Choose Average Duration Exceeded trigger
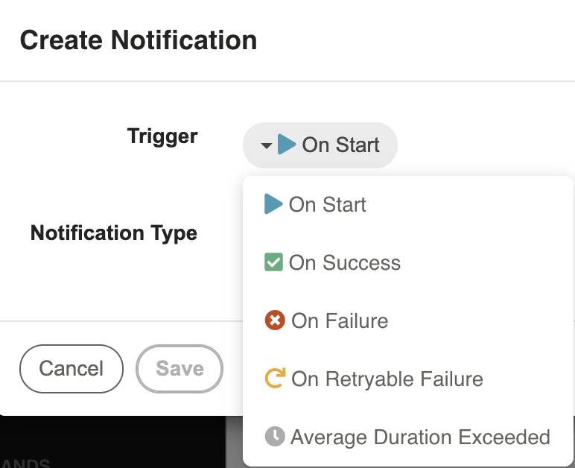 [x=407, y=437]
